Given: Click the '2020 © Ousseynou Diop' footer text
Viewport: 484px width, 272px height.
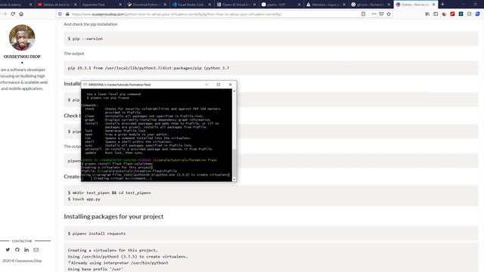Looking at the screenshot, I should [22, 261].
